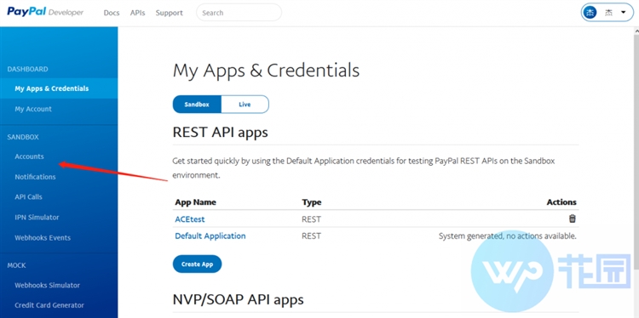Click the App Name column header
Viewport: 639px width, 318px height.
(196, 202)
